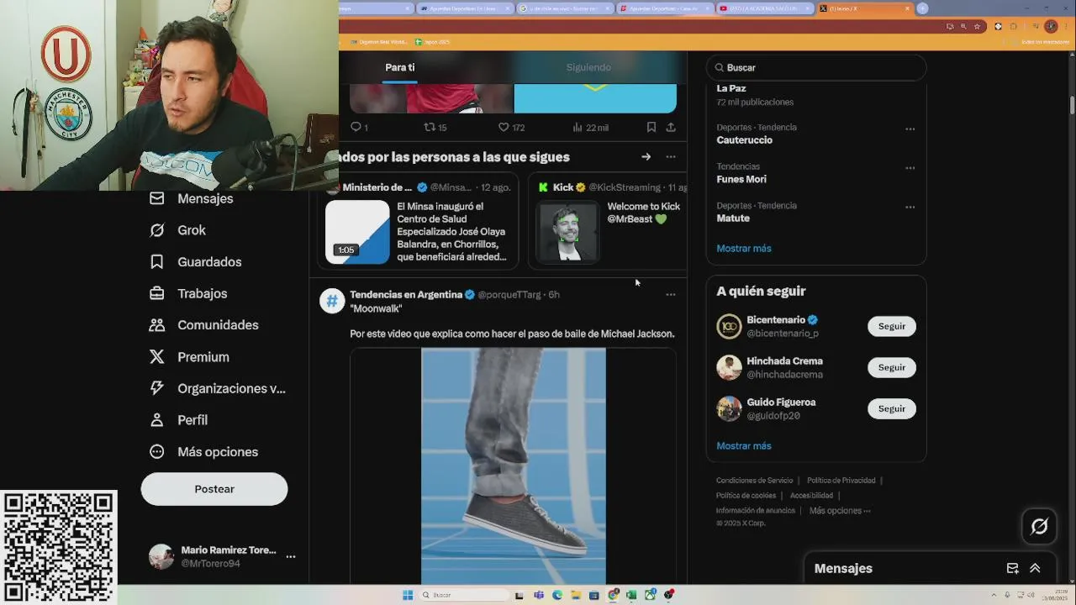Open Más opciones menu in sidebar
The image size is (1076, 605).
pos(203,452)
